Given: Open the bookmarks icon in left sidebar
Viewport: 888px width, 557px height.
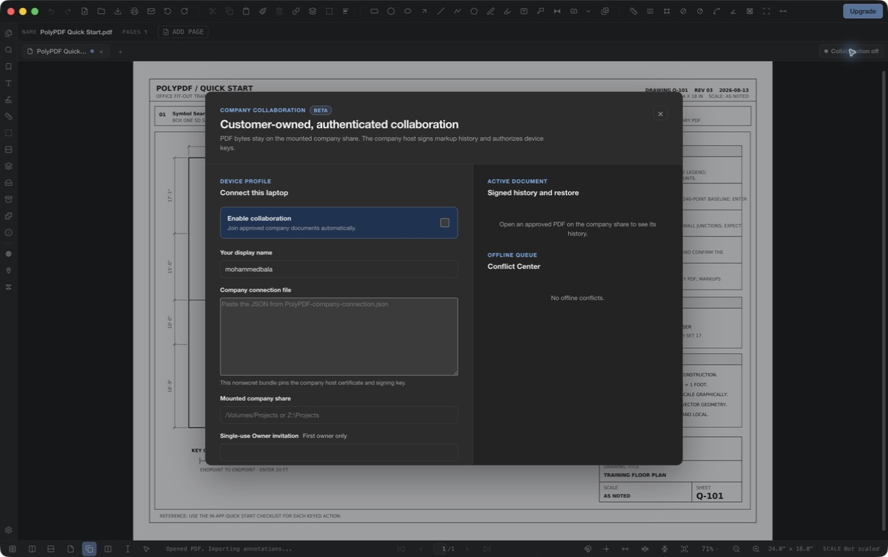Looking at the screenshot, I should pyautogui.click(x=9, y=67).
